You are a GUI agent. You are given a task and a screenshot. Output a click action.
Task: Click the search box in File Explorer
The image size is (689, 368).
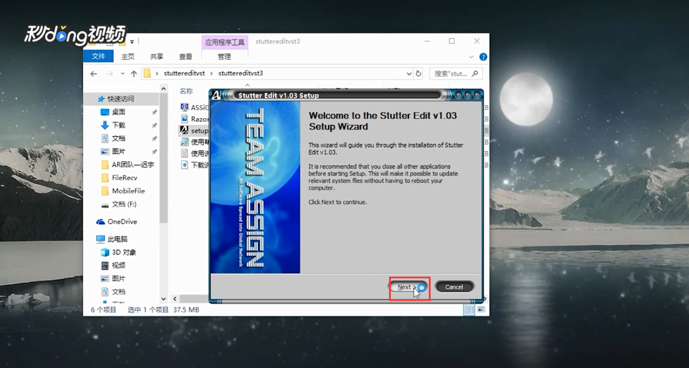click(456, 74)
